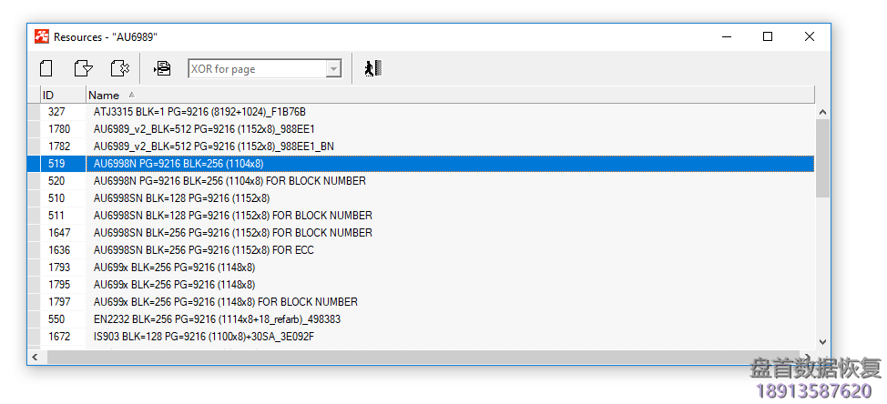This screenshot has width=887, height=404.
Task: Click the delete resource page icon
Action: 119,68
